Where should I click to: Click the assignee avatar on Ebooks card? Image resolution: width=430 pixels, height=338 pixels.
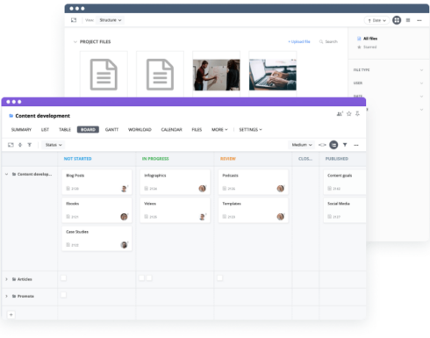point(124,217)
